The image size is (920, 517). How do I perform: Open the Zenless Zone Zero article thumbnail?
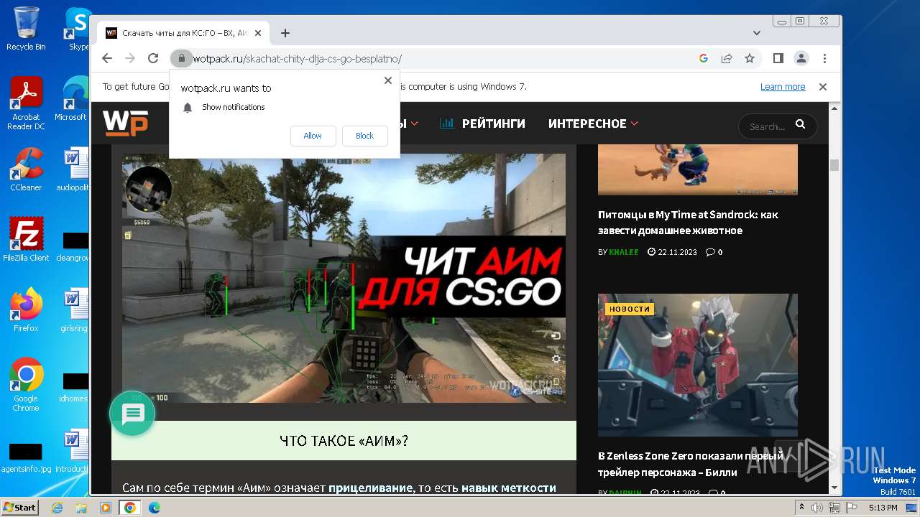698,365
